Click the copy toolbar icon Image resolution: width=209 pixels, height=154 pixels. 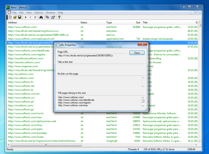point(47,17)
